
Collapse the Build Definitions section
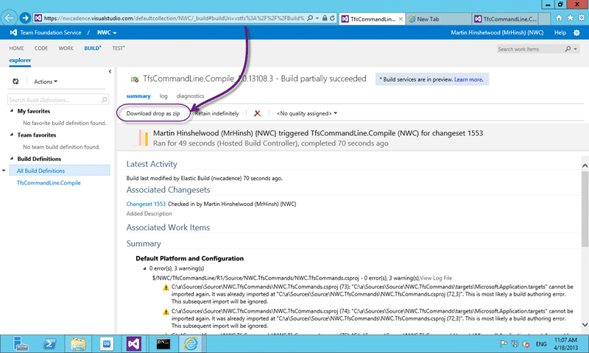pyautogui.click(x=12, y=158)
